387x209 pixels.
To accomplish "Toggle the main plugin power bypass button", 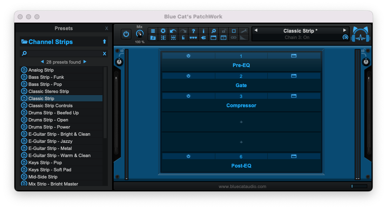I will pos(126,34).
